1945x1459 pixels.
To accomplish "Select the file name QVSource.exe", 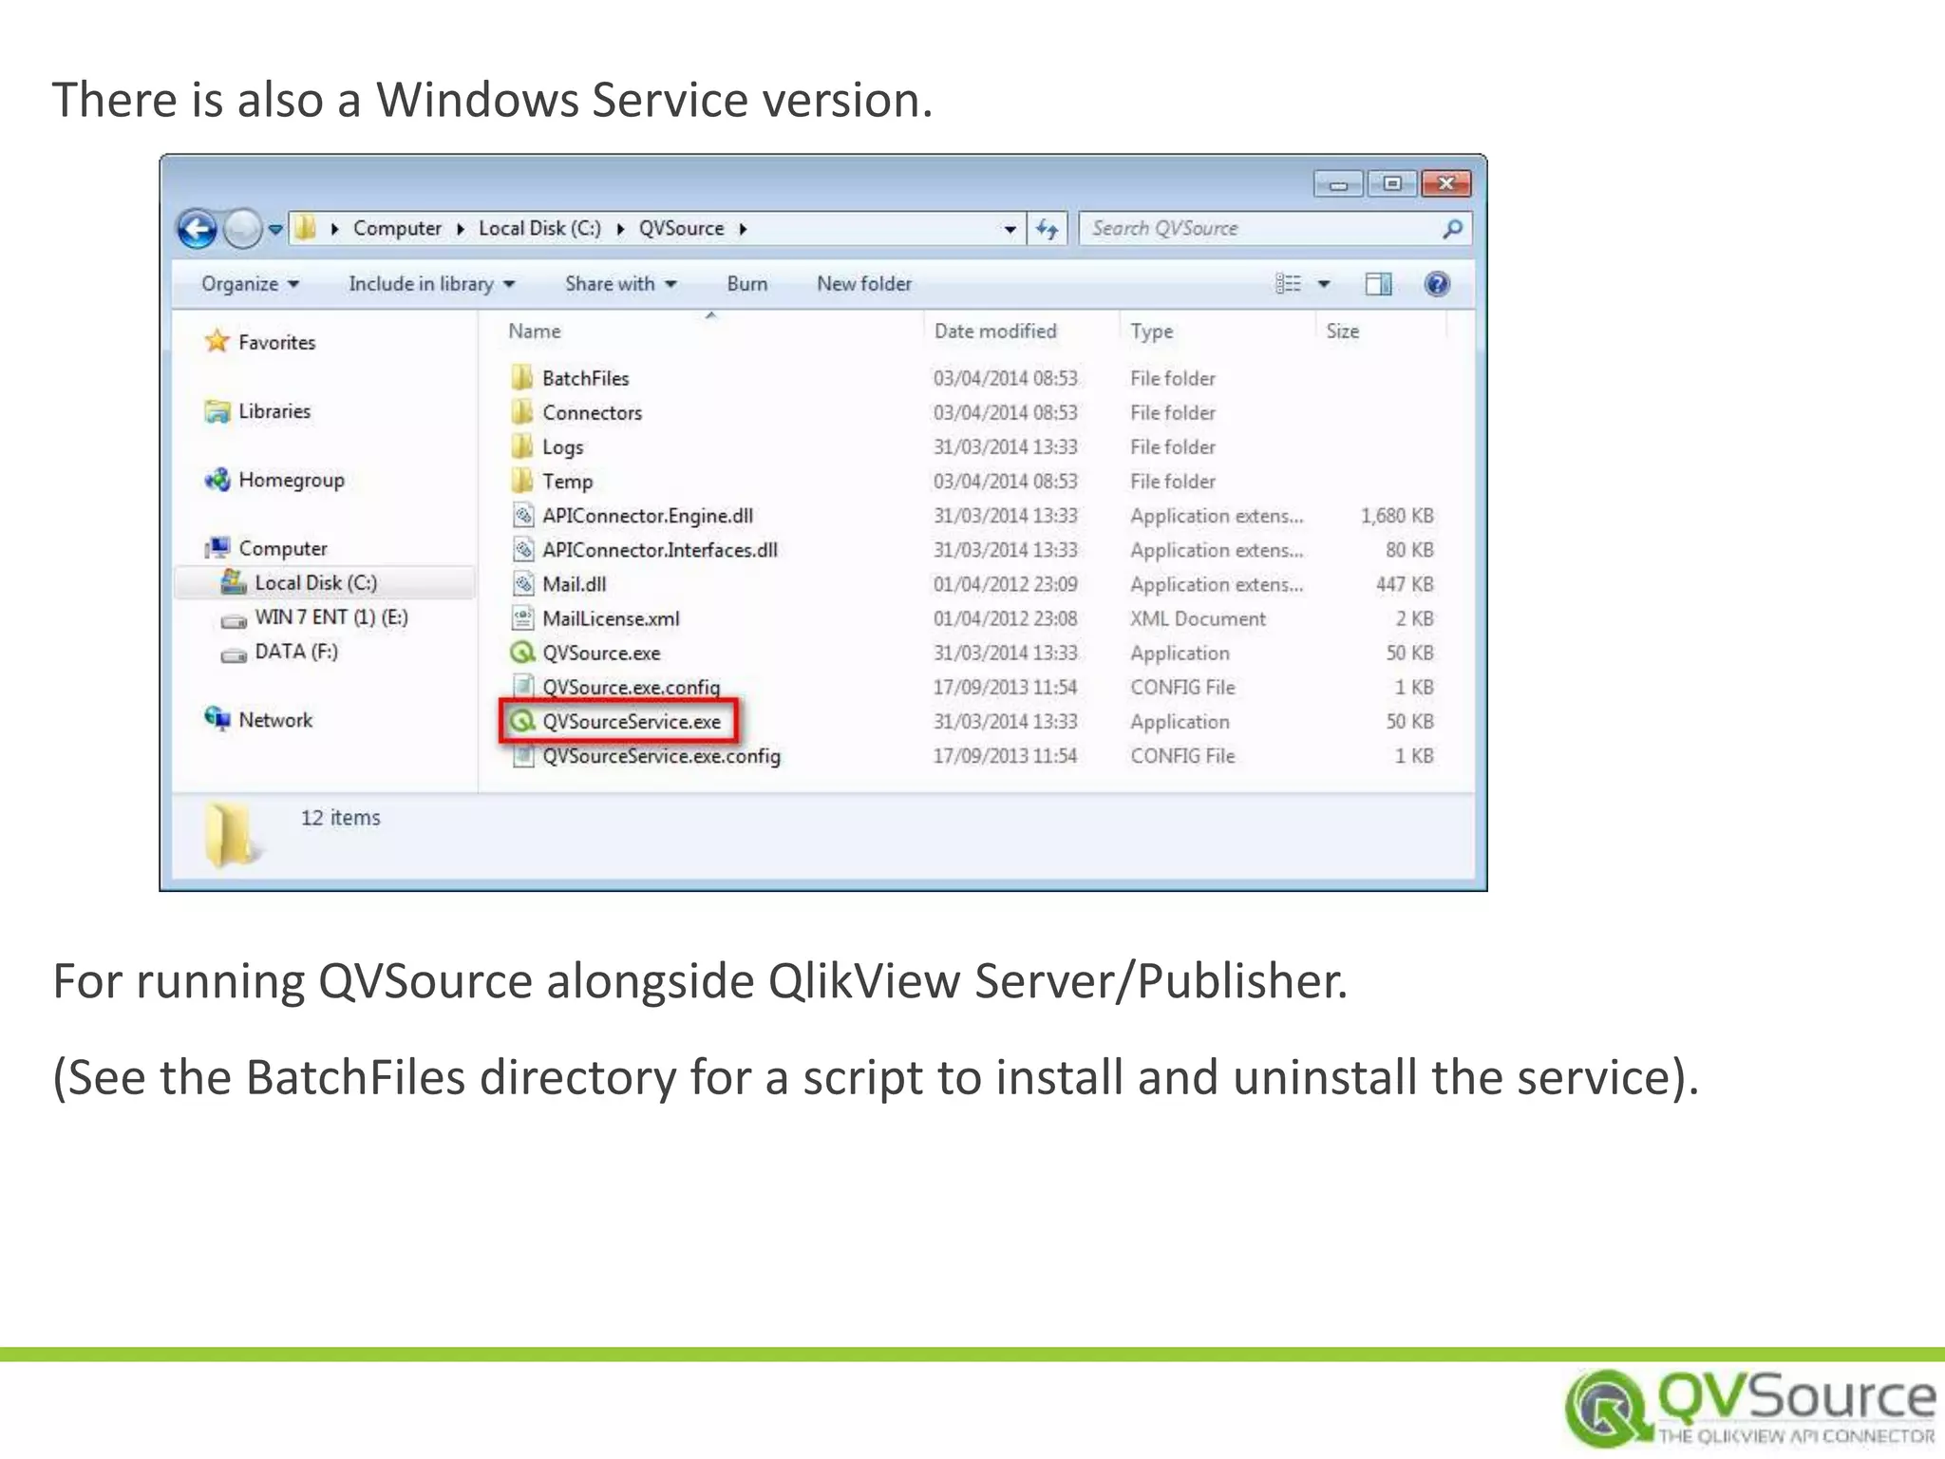I will (x=601, y=654).
